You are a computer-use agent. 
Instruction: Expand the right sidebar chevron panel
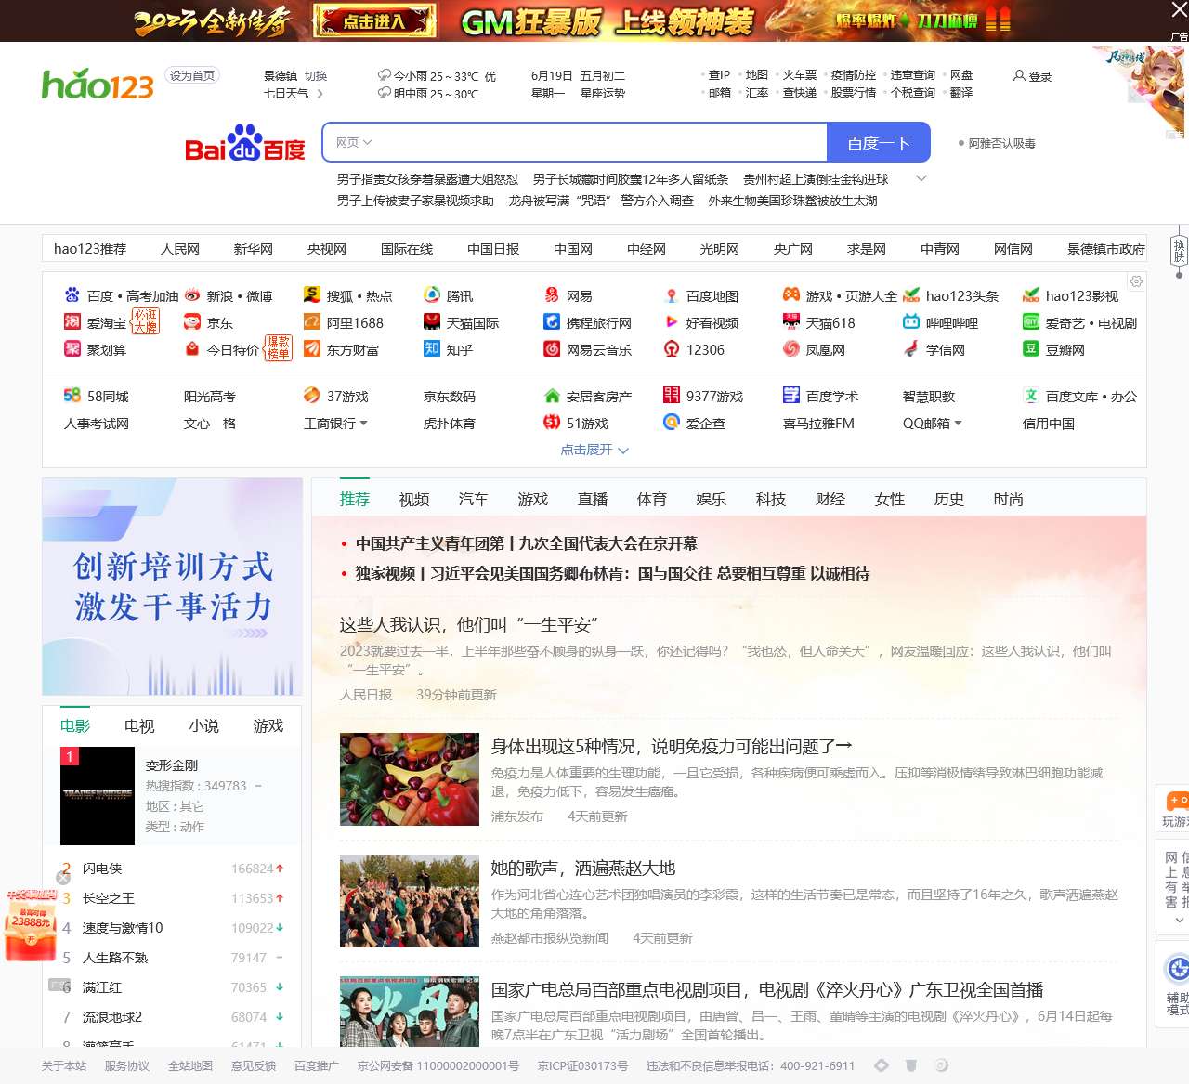[1179, 921]
